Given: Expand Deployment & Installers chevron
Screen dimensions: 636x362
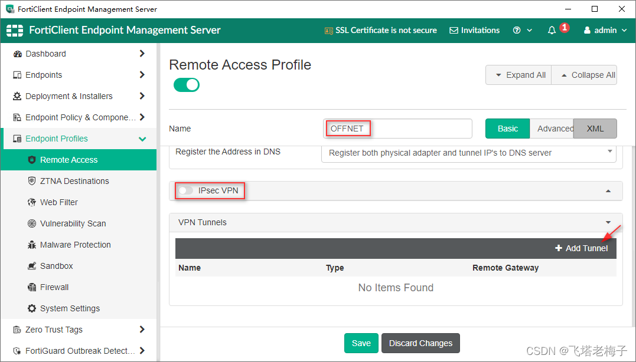Looking at the screenshot, I should click(142, 96).
